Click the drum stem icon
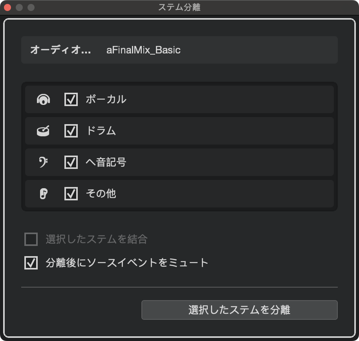 tap(43, 131)
